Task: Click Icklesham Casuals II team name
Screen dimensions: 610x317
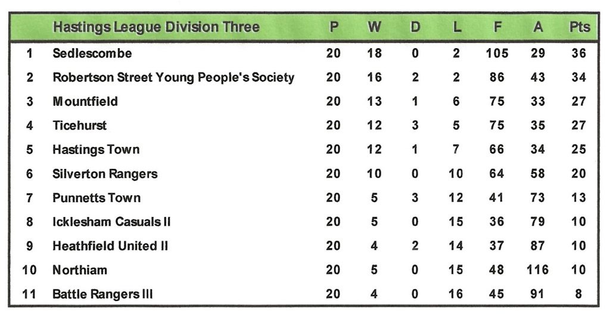Action: [x=112, y=222]
